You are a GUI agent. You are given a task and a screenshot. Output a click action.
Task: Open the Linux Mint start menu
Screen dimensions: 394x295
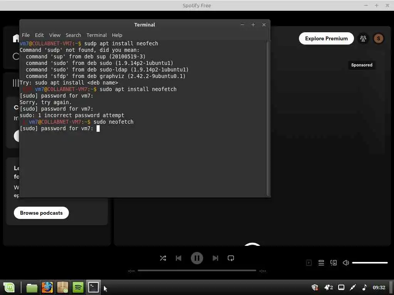(x=9, y=287)
